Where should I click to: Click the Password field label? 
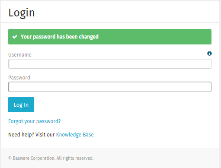coord(19,78)
